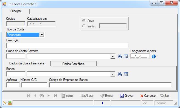Image resolution: width=180 pixels, height=108 pixels.
Task: Go to previous record arrow
Action: tap(35, 96)
